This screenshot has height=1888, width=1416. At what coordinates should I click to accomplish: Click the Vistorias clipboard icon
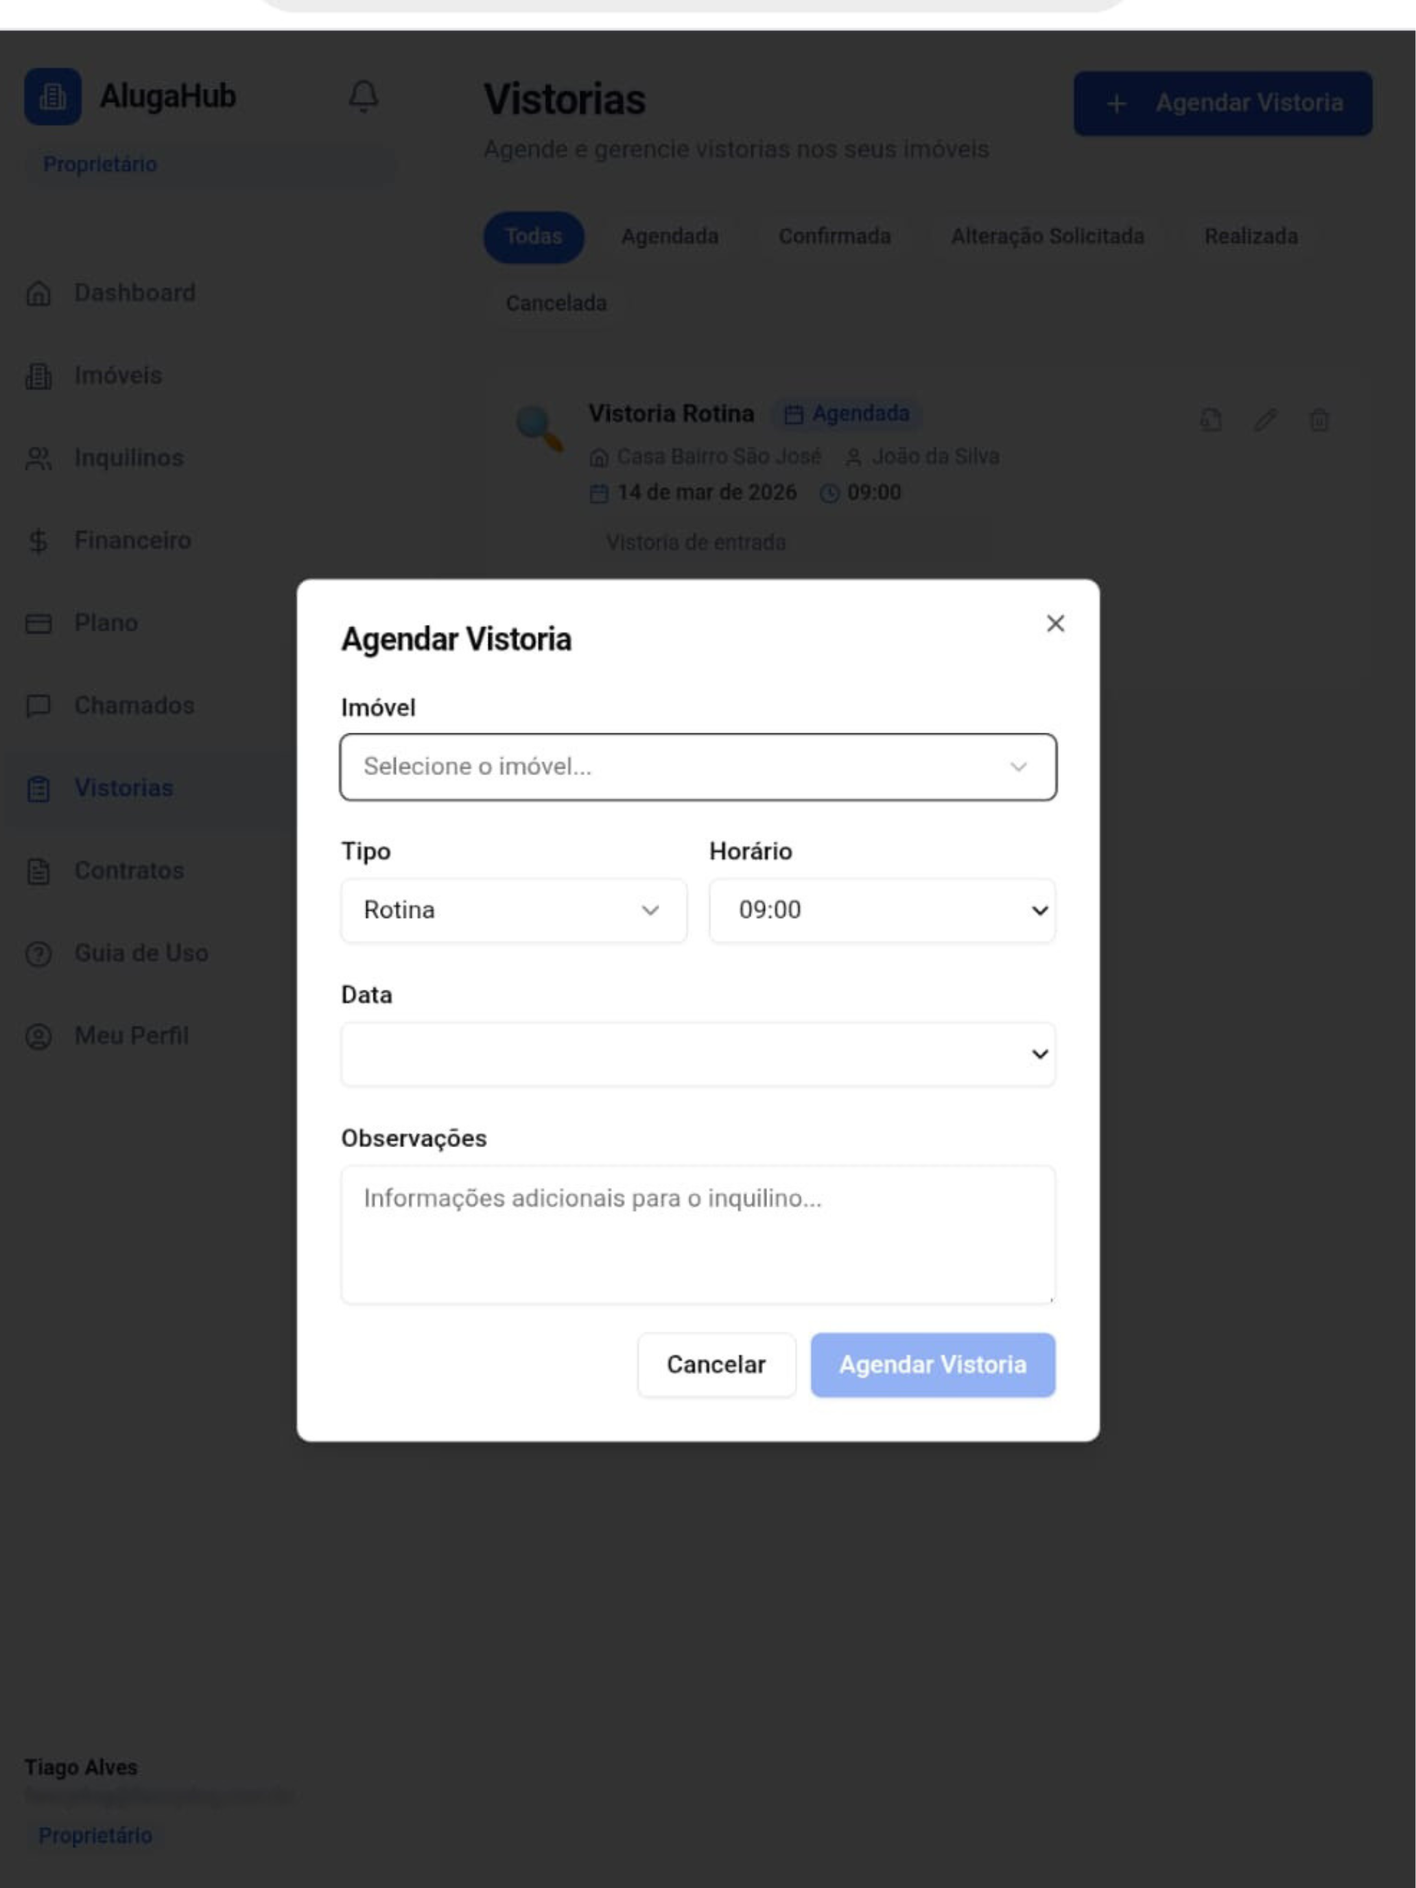38,789
